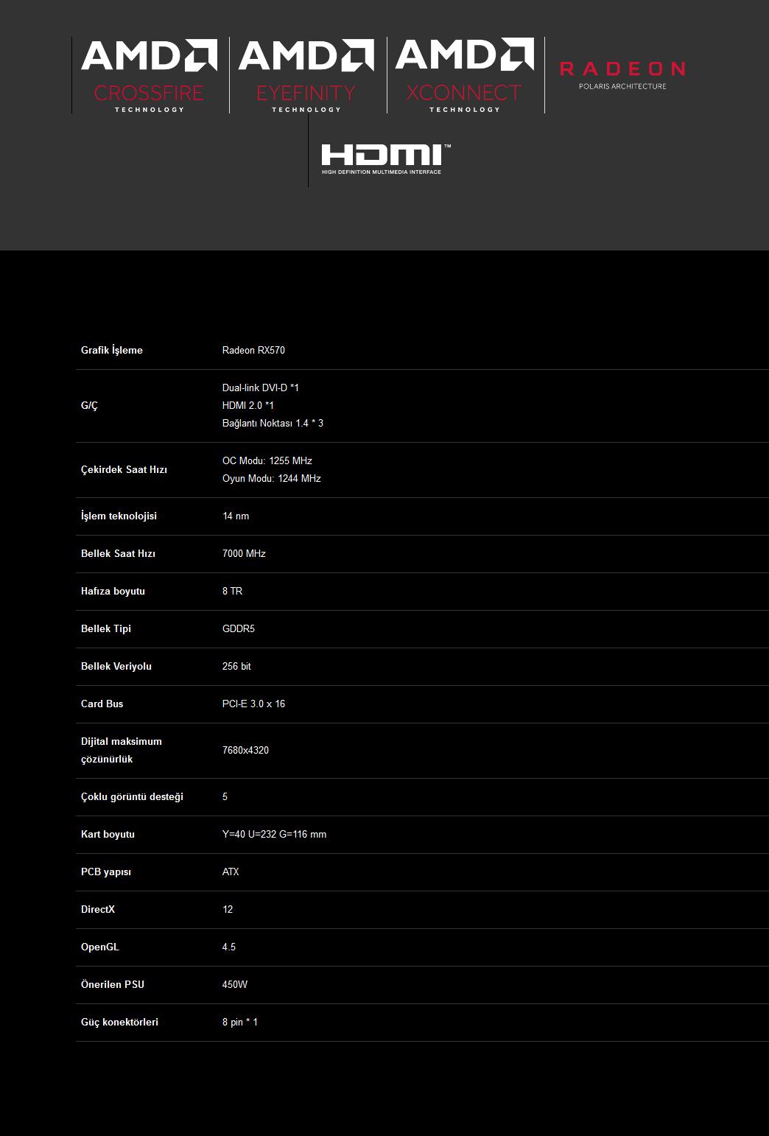Click the 'OpenGL' label
The width and height of the screenshot is (769, 1136).
[99, 947]
